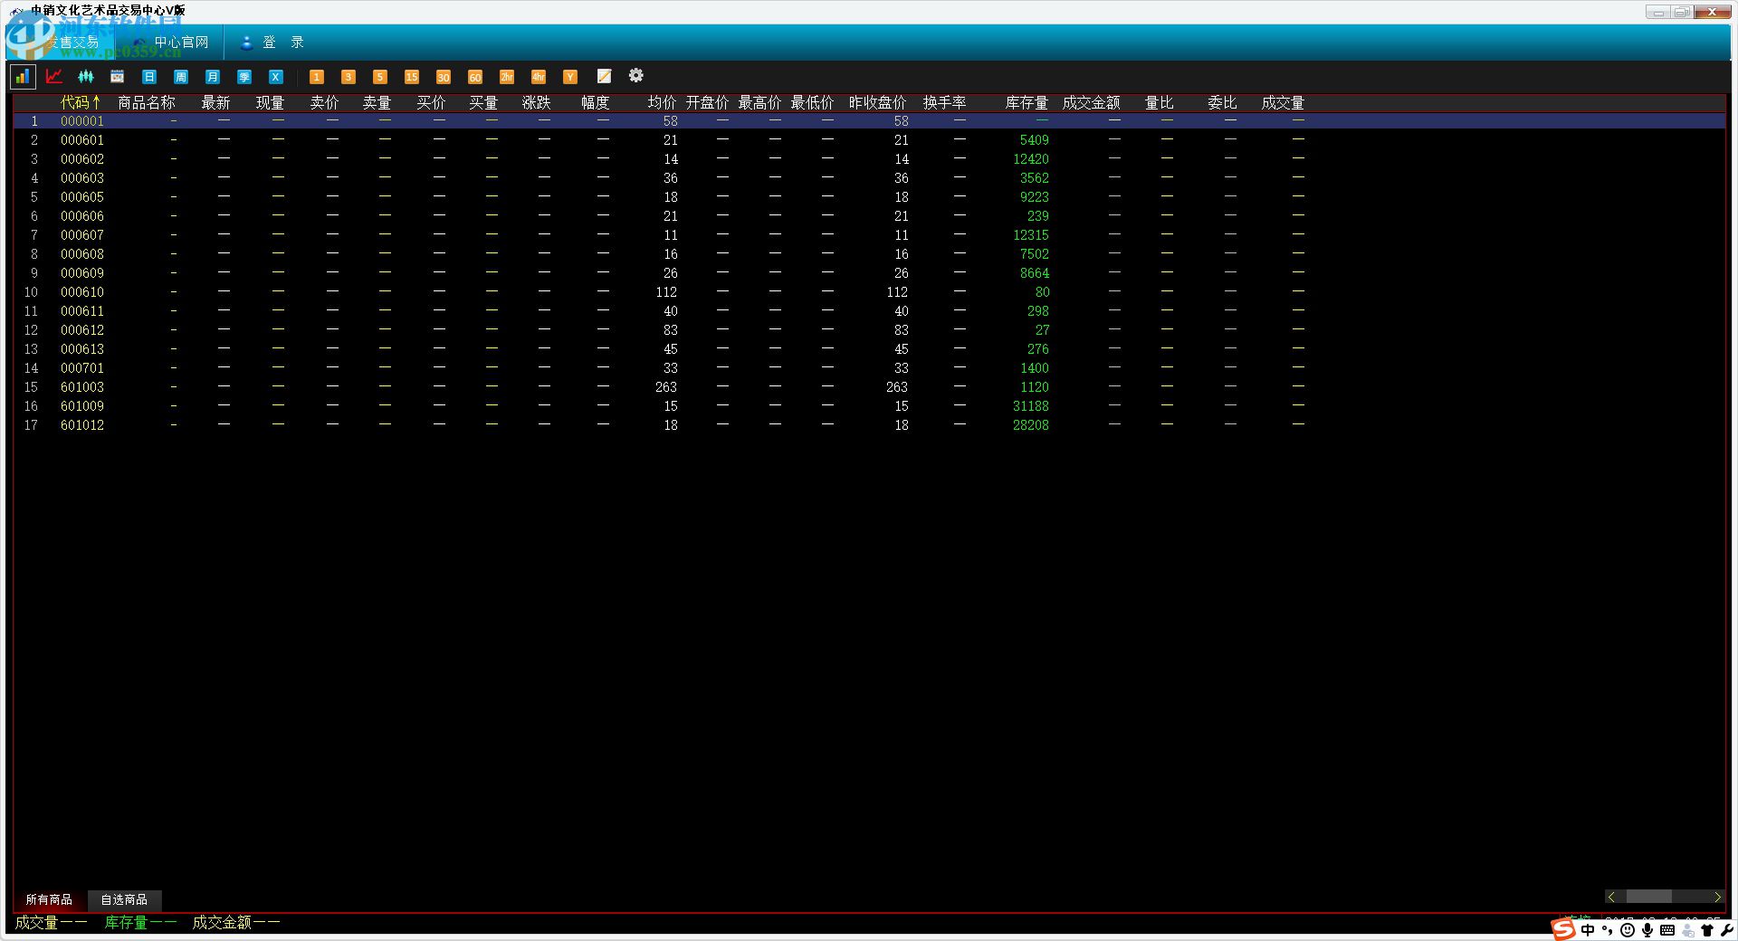1738x941 pixels.
Task: Select the row with code 000601
Action: click(x=869, y=140)
